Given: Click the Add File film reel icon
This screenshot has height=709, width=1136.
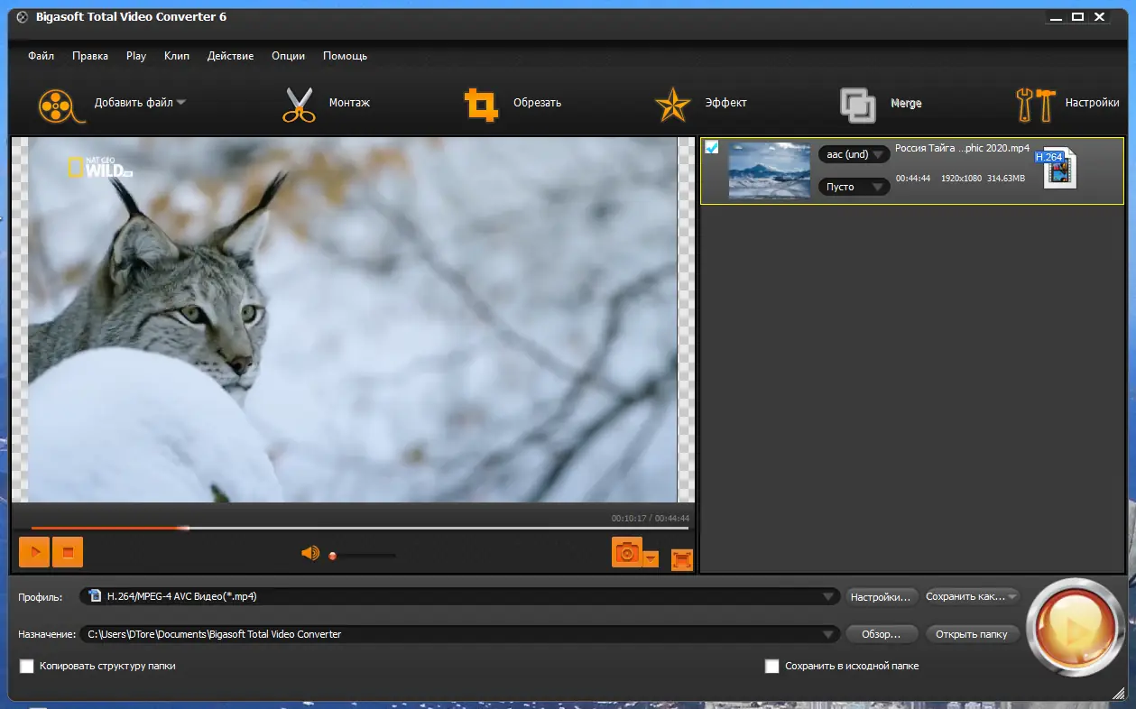Looking at the screenshot, I should (56, 104).
